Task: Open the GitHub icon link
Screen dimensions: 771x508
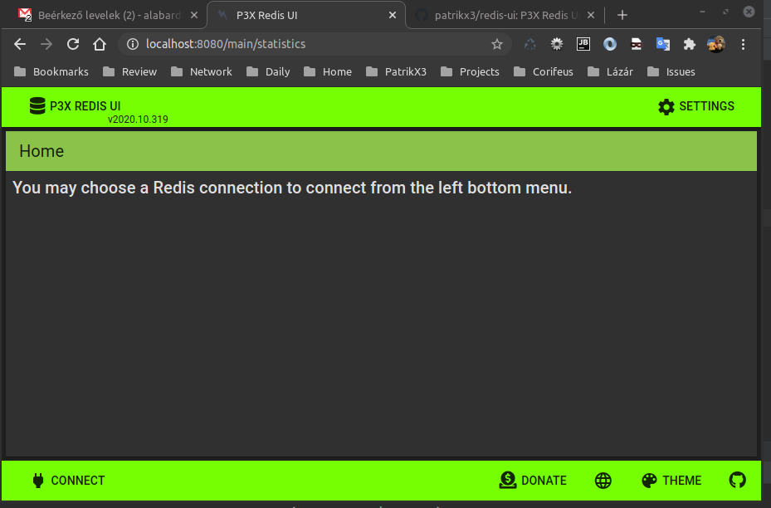Action: coord(737,480)
